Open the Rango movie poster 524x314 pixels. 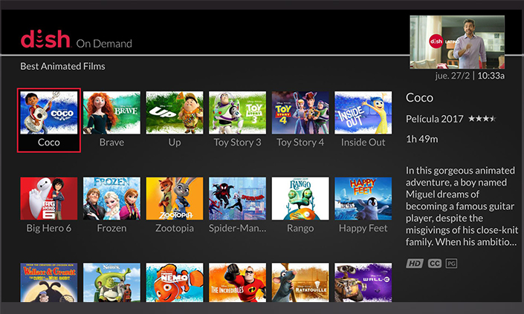[x=300, y=198]
